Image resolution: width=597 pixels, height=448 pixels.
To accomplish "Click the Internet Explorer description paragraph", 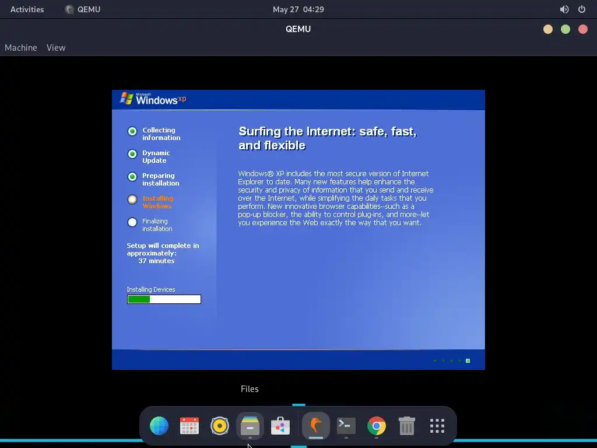I will 335,198.
